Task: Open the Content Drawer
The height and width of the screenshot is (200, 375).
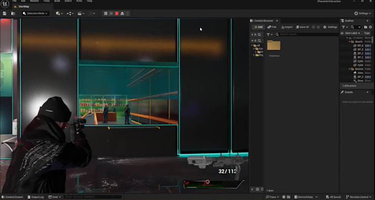Action: [x=12, y=197]
